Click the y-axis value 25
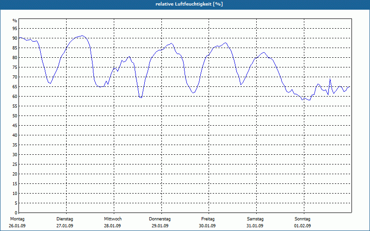370x231 pixels. [x=15, y=164]
